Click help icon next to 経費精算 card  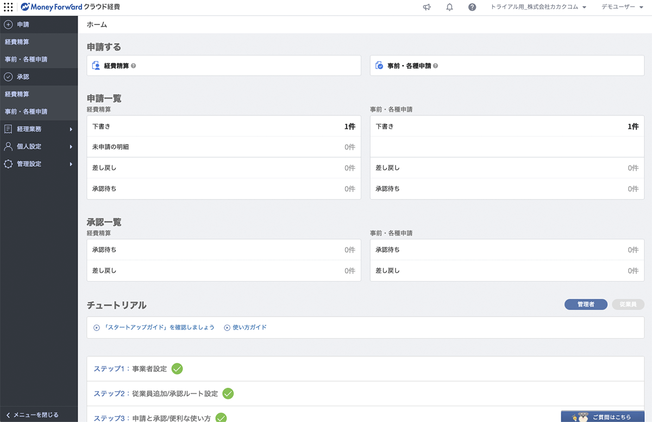point(134,66)
